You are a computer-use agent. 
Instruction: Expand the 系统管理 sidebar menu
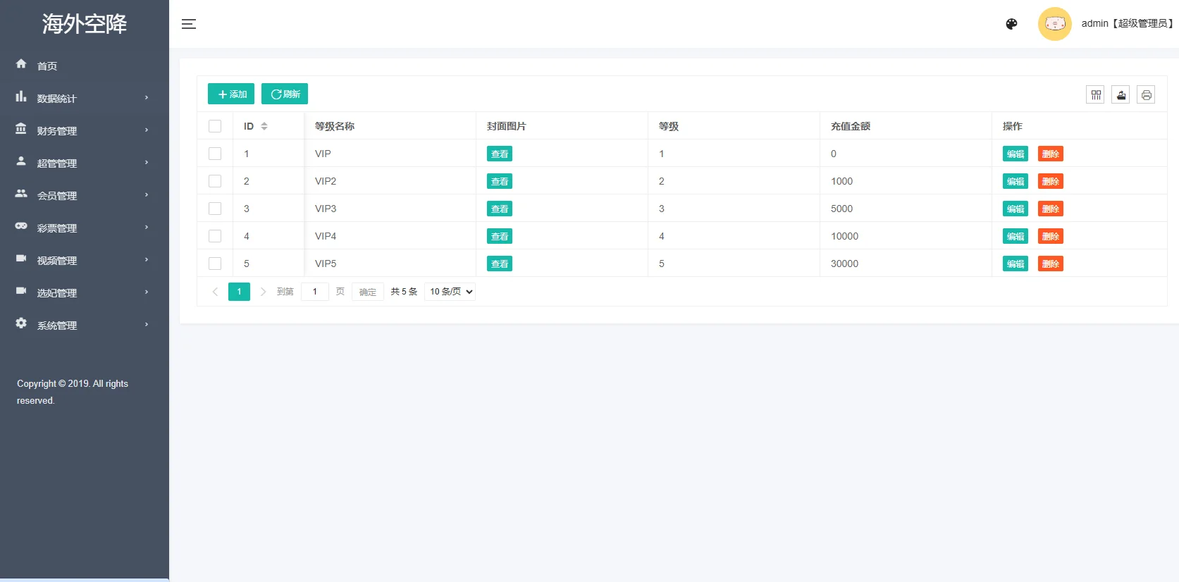[85, 325]
